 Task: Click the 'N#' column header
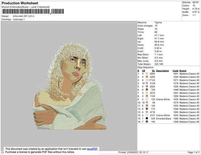pyautogui.click(x=143, y=71)
